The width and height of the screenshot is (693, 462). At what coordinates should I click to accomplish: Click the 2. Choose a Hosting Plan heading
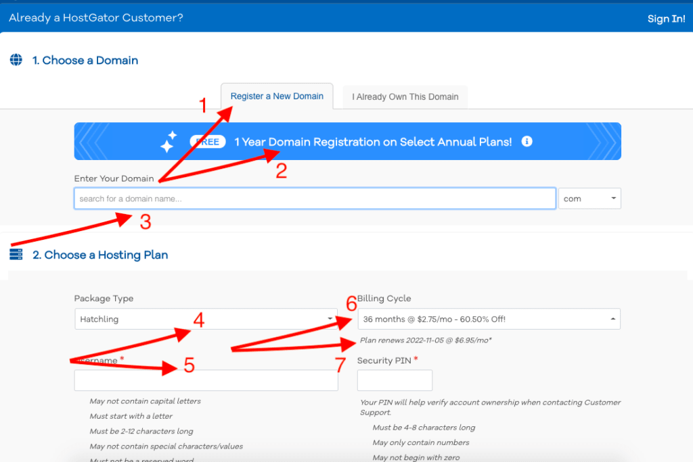pyautogui.click(x=100, y=255)
